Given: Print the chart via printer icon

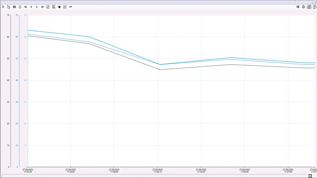Looking at the screenshot, I should coord(303,7).
